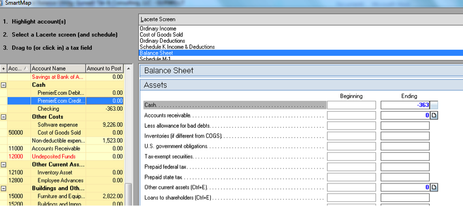Click U.S. government obligations ending field
463x206 pixels.
click(405, 146)
